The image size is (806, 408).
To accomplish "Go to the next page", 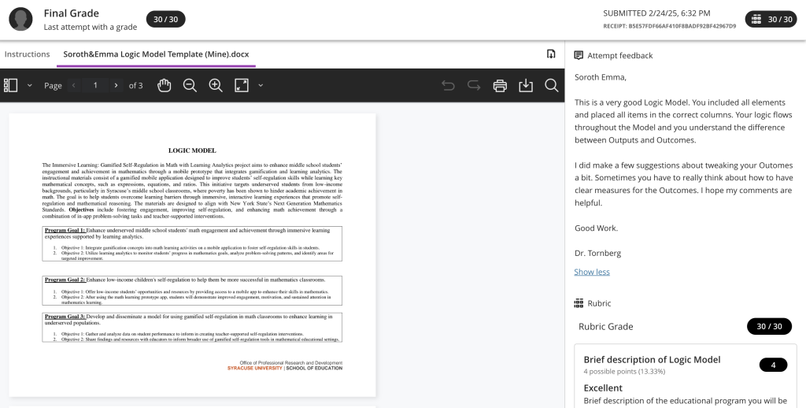I will pos(116,85).
